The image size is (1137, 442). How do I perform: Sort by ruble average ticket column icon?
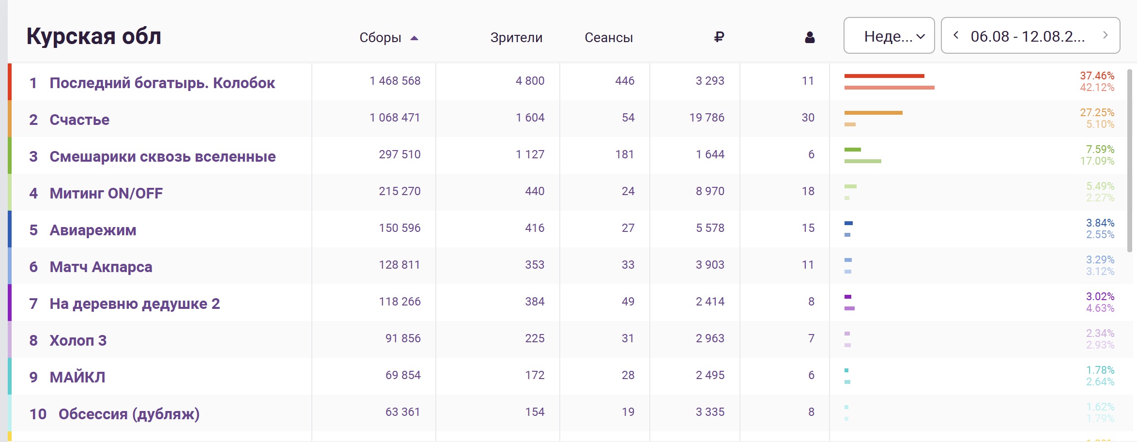(719, 37)
